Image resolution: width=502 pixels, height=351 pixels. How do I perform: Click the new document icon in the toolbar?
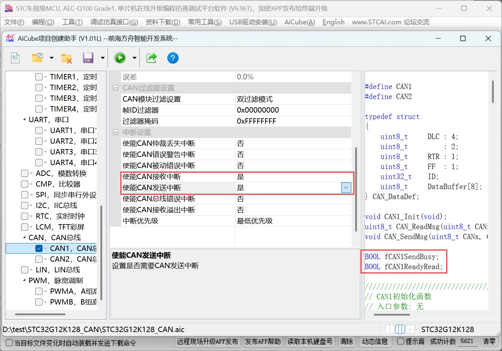pyautogui.click(x=15, y=58)
